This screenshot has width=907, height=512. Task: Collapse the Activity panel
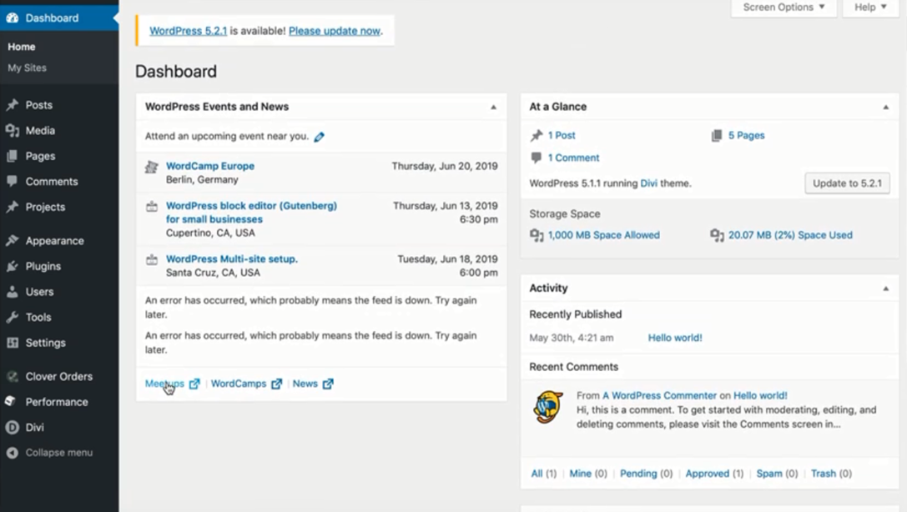[x=885, y=289]
